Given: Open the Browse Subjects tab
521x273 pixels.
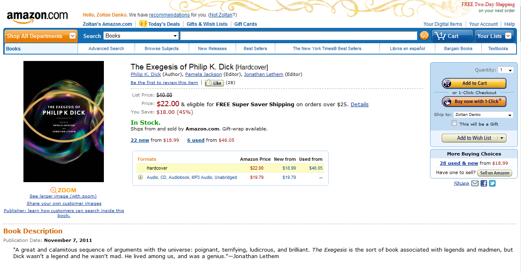Looking at the screenshot, I should tap(162, 48).
